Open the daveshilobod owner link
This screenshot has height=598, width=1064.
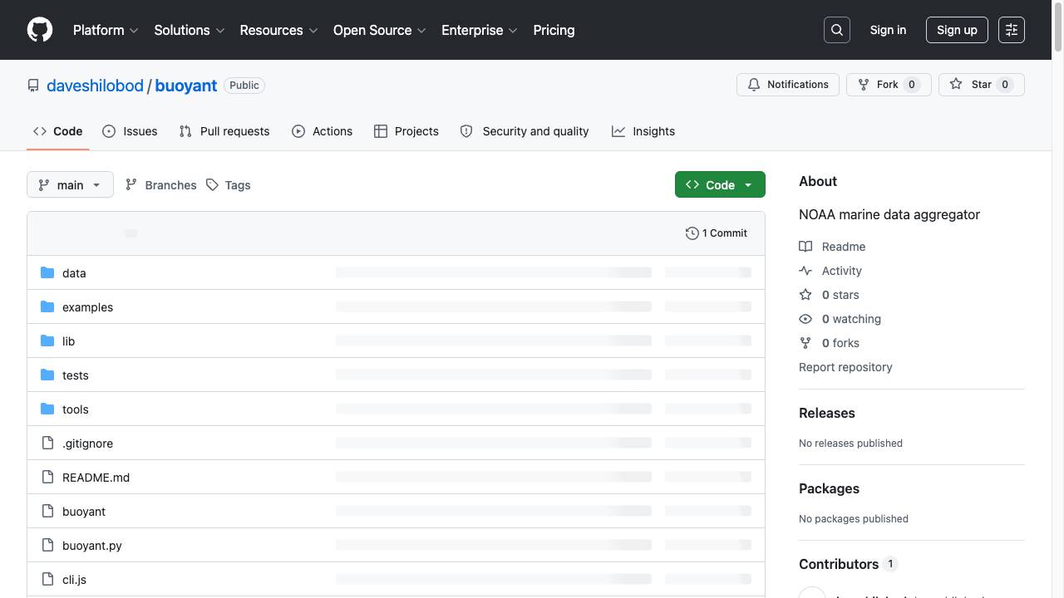95,86
